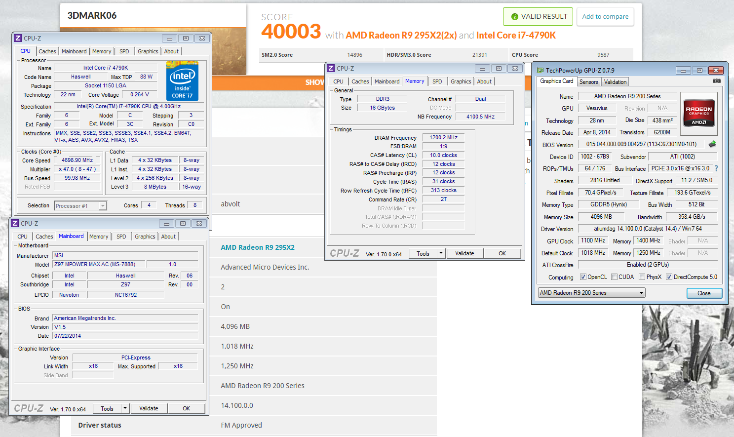Open Memory tab in Mainboard CPU-Z window
Screen dimensions: 734x437
[x=99, y=237]
